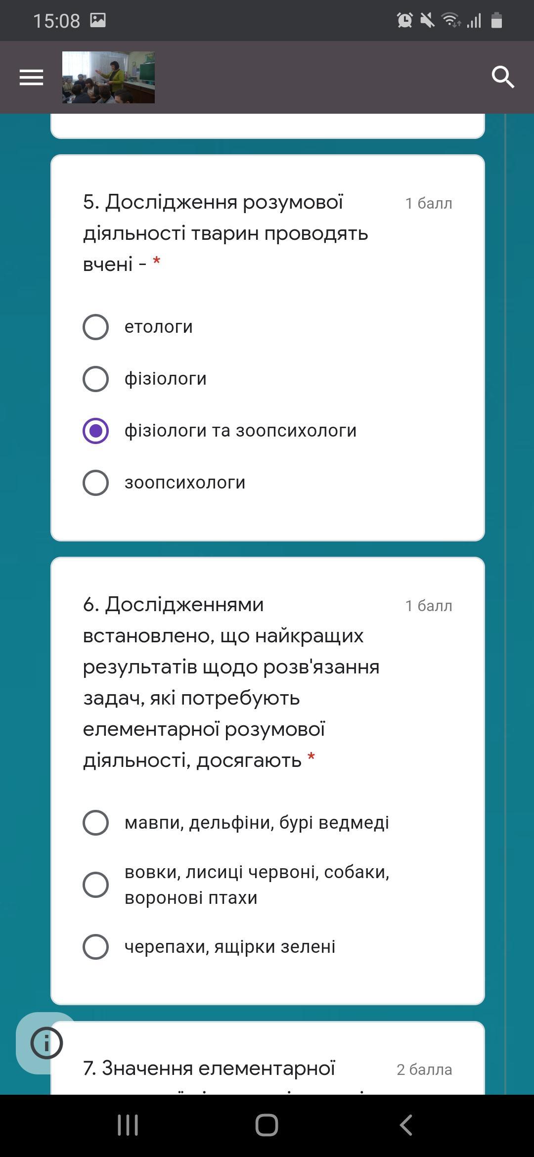Viewport: 534px width, 1157px height.
Task: Open the hamburger navigation menu
Action: tap(31, 78)
